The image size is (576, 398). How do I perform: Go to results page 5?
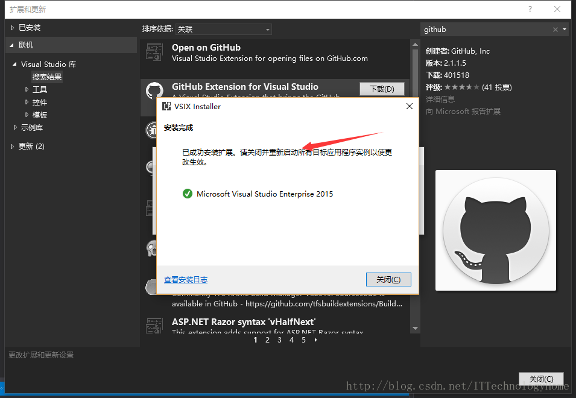coord(303,340)
